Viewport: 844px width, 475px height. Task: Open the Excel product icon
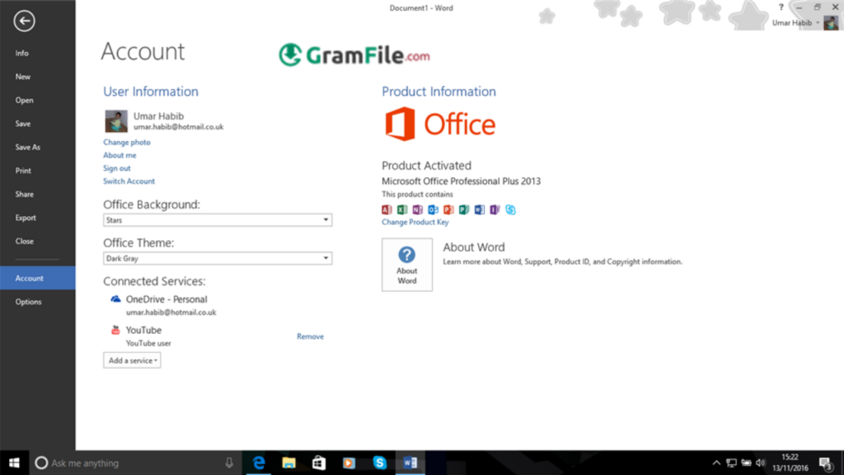[x=401, y=209]
